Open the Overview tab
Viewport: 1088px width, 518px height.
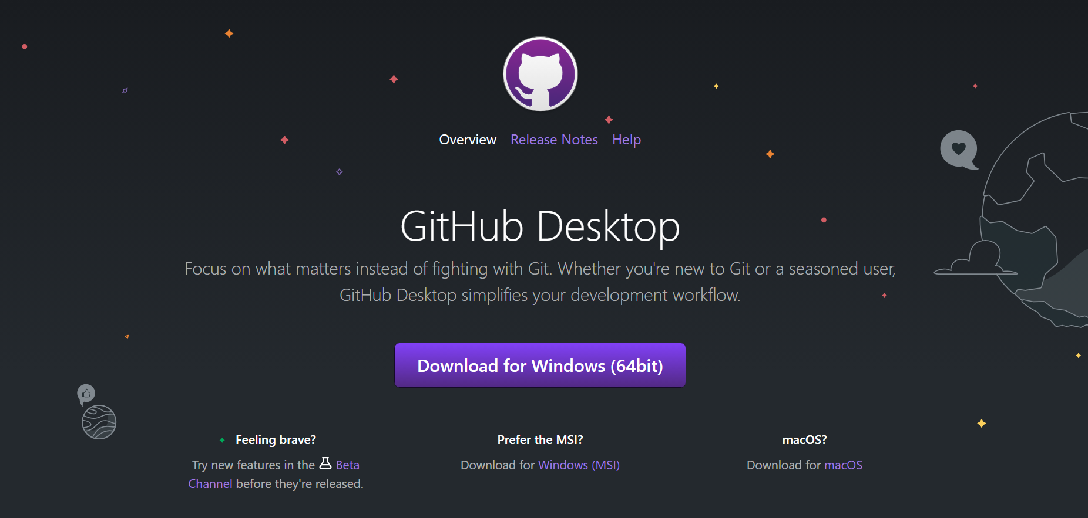468,140
